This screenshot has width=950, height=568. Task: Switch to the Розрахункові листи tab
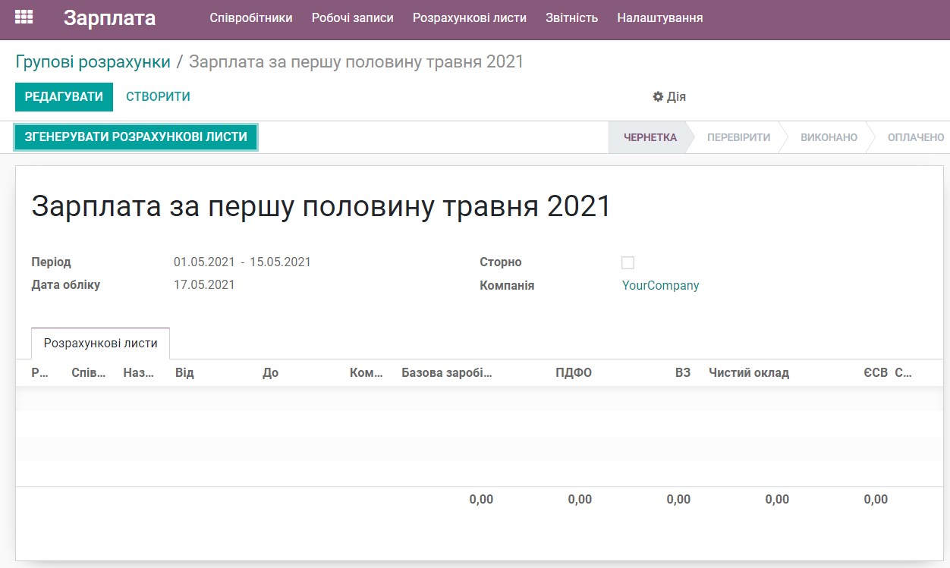(x=100, y=343)
